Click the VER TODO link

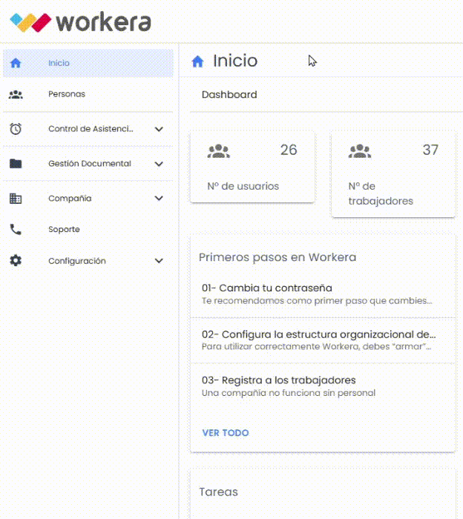point(226,433)
